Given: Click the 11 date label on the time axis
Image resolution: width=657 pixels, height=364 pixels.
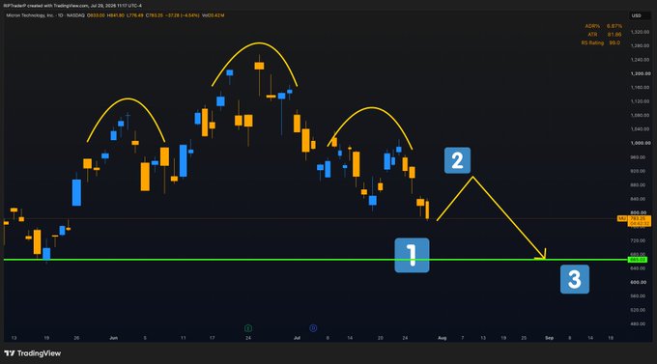Looking at the screenshot, I should 184,338.
